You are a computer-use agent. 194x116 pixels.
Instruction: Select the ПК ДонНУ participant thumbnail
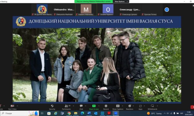point(42,10)
